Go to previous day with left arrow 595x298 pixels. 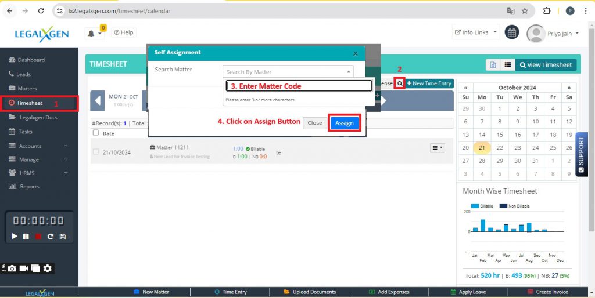(x=98, y=100)
